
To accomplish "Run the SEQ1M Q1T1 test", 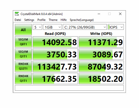I will tap(23, 54).
